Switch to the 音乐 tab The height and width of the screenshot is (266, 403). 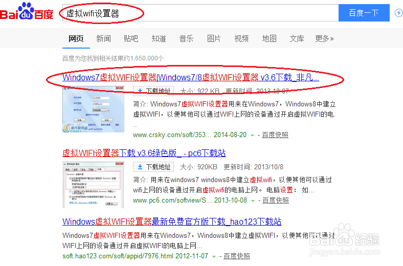186,38
